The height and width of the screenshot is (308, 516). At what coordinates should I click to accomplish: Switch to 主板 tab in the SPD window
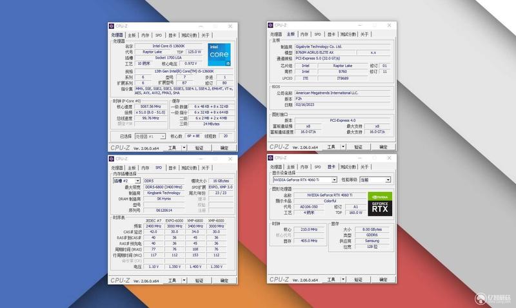(132, 168)
